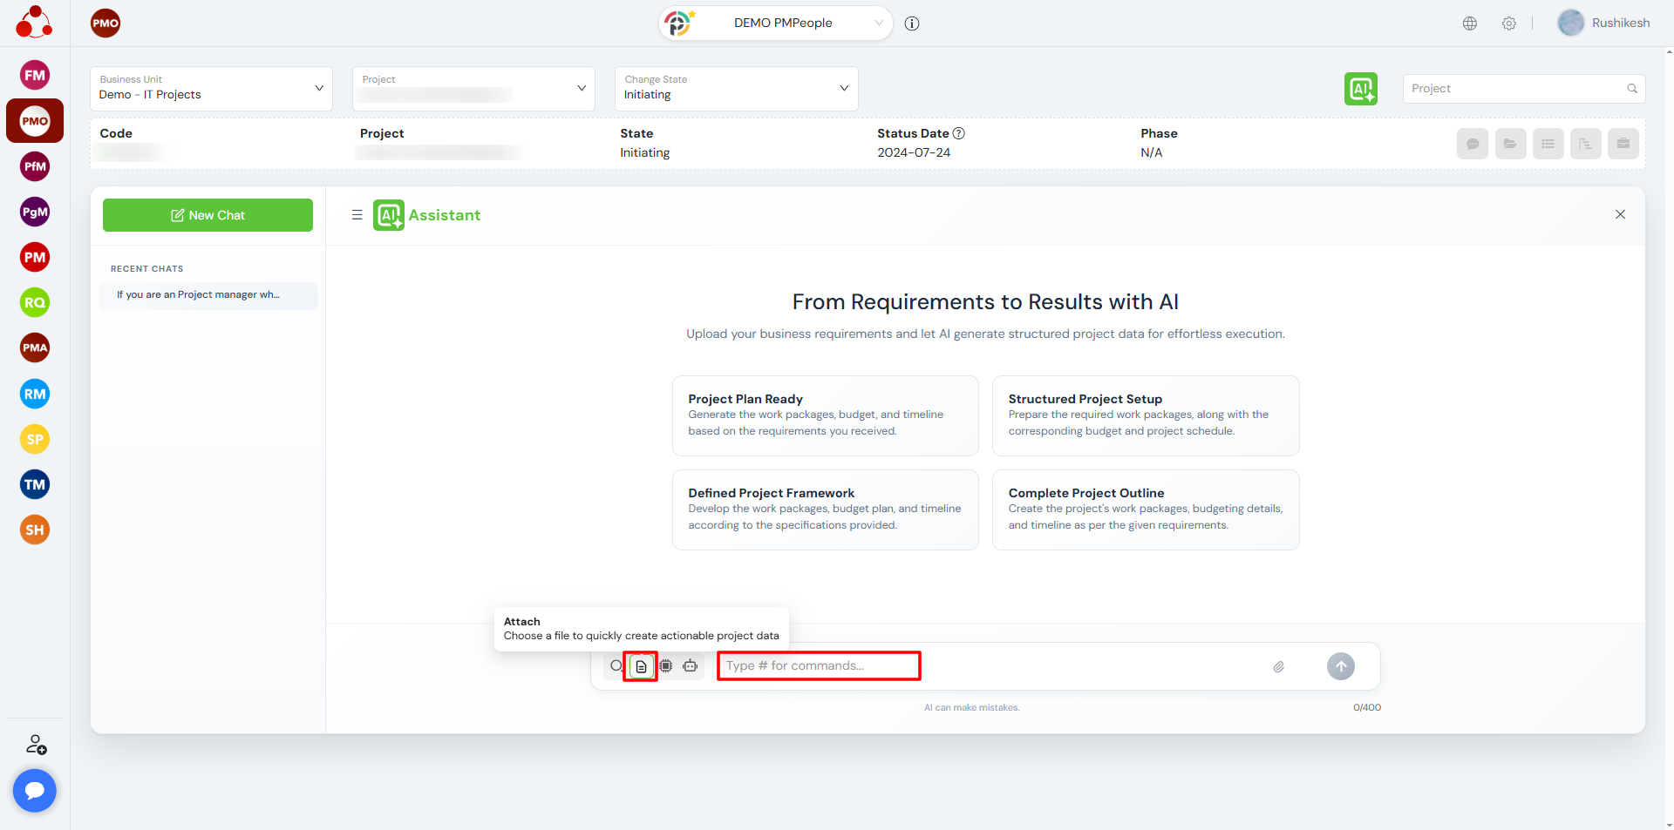Expand the DEMO PMPeople organization selector
The height and width of the screenshot is (830, 1674).
tap(776, 24)
